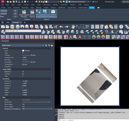Collapse the Geometry section
The height and width of the screenshot is (121, 129).
[51, 79]
